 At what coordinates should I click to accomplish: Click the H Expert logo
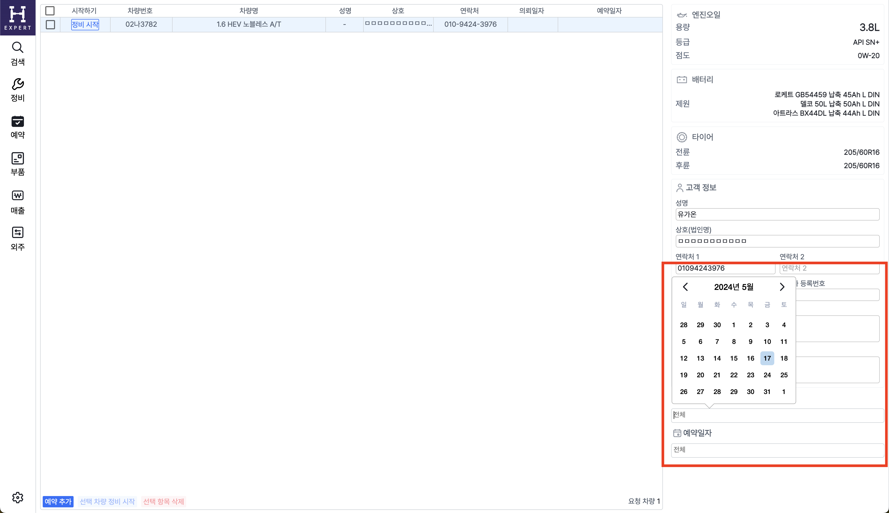point(17,17)
